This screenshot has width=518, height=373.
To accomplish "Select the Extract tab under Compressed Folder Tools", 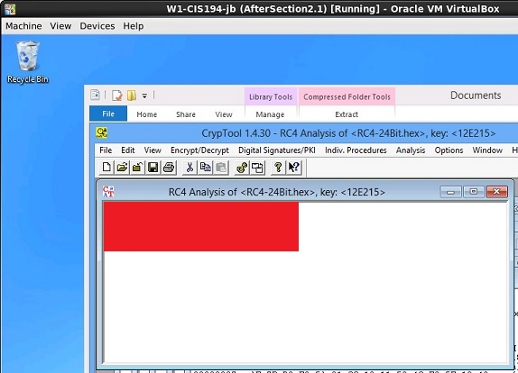I will (347, 114).
